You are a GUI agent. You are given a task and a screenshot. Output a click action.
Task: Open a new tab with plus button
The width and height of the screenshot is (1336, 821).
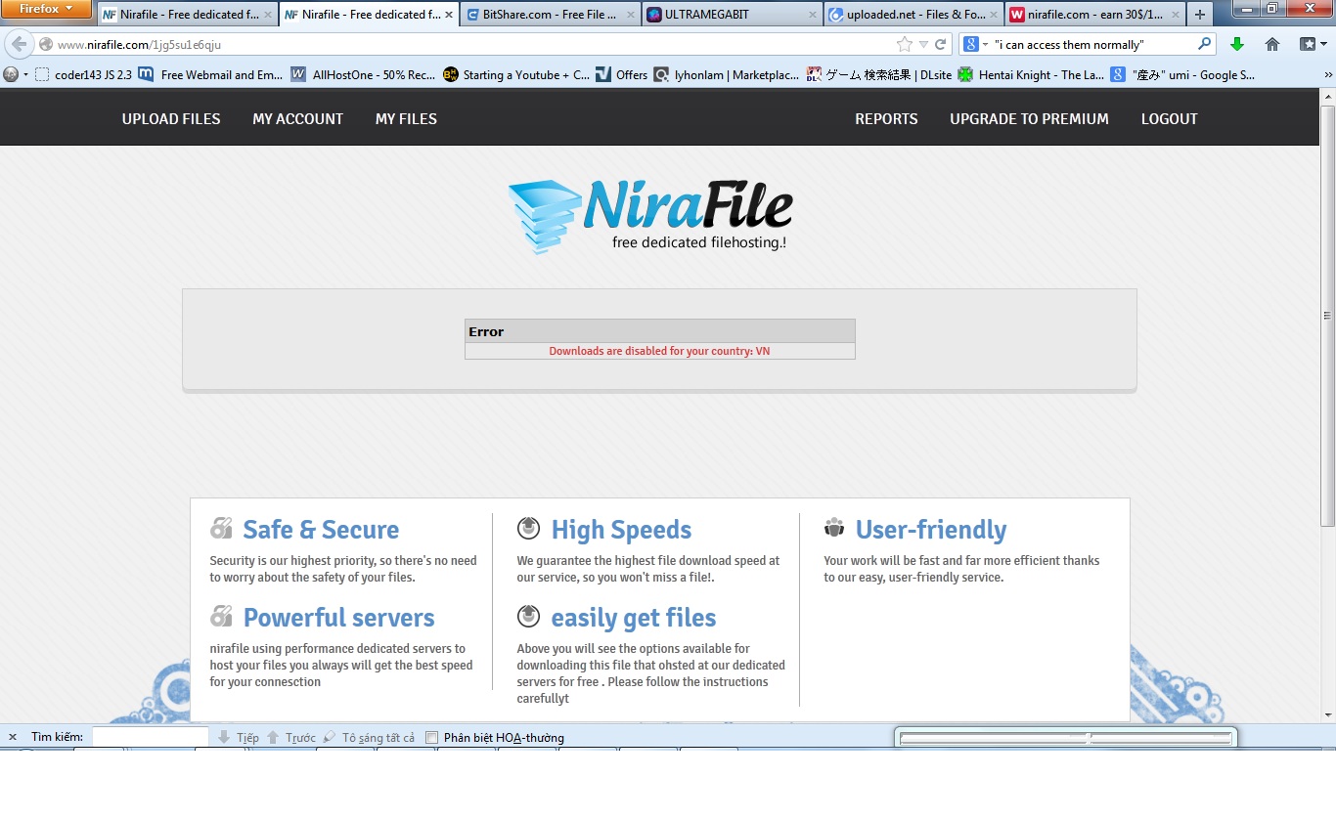coord(1201,15)
